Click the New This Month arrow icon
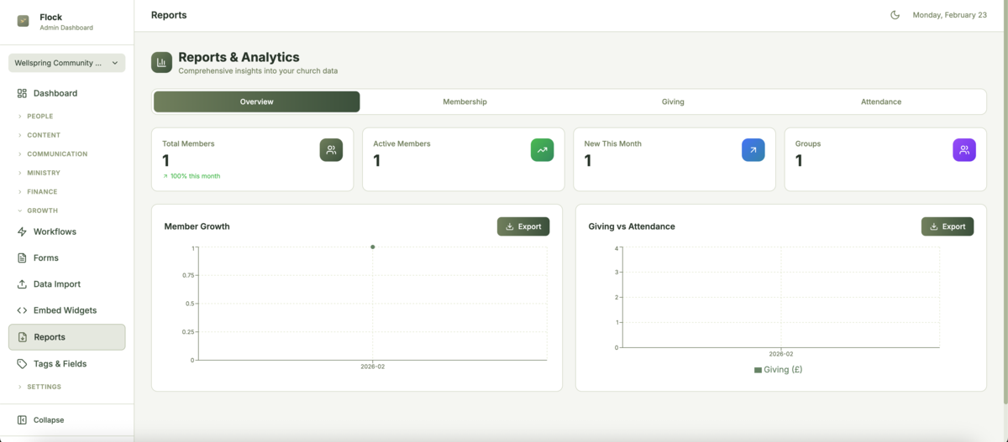The height and width of the screenshot is (442, 1008). pyautogui.click(x=753, y=150)
